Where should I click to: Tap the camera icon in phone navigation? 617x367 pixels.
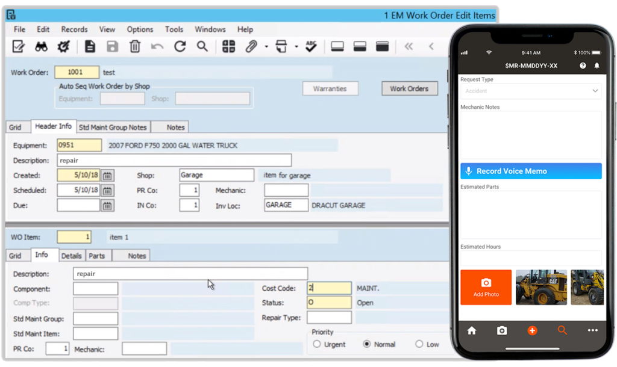pos(502,330)
